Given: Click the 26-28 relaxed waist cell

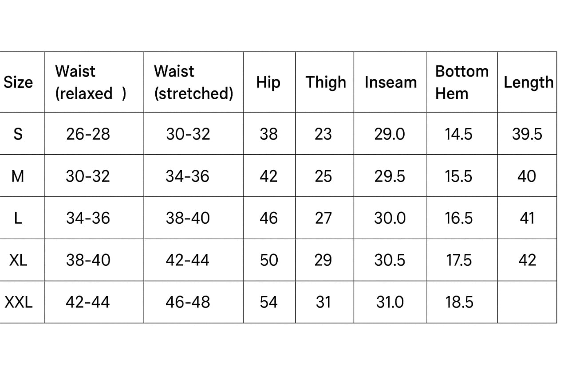Looking at the screenshot, I should click(x=88, y=134).
